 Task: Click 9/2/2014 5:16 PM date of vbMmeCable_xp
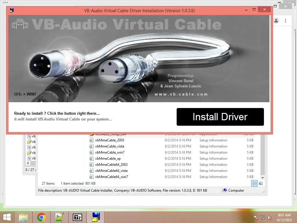pyautogui.click(x=178, y=158)
